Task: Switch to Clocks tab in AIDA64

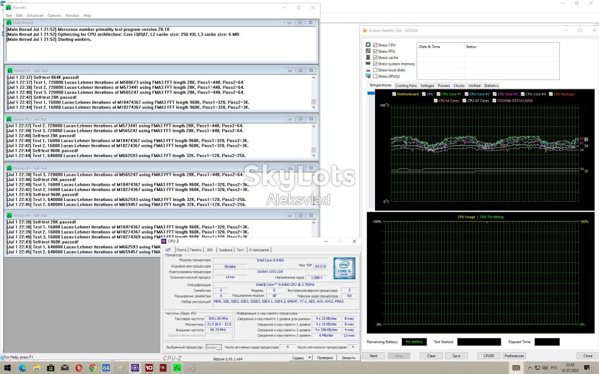Action: pos(459,86)
